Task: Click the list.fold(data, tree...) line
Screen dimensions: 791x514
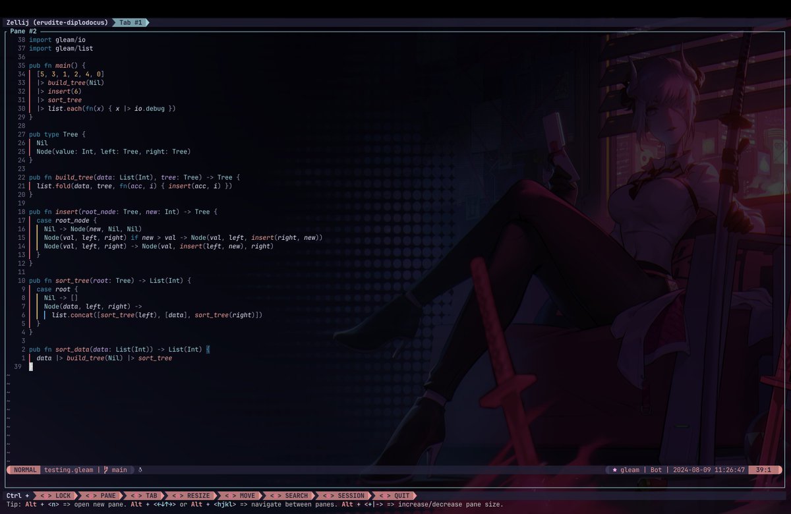Action: click(x=134, y=186)
